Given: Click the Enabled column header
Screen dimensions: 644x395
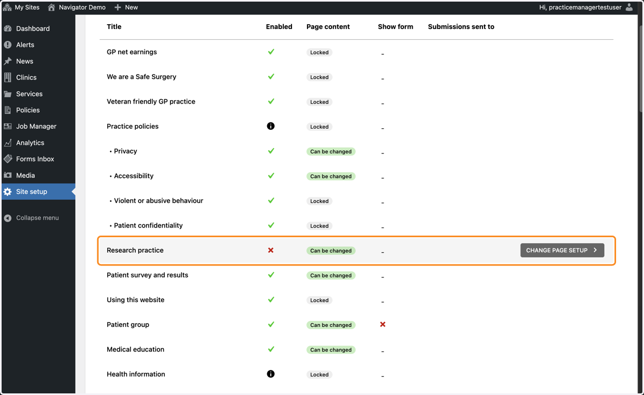Looking at the screenshot, I should [279, 26].
